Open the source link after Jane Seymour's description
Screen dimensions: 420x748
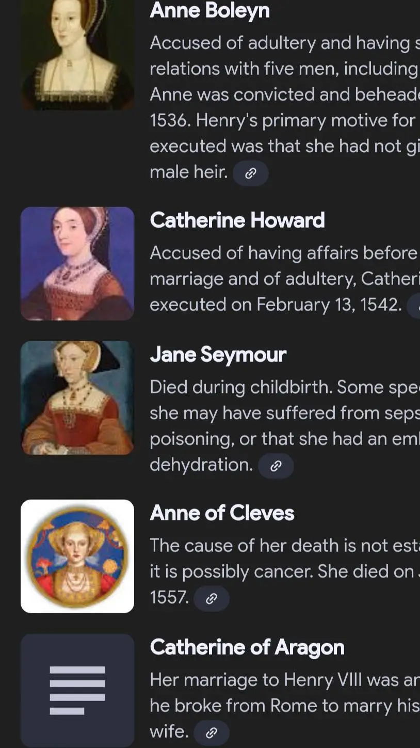(276, 466)
